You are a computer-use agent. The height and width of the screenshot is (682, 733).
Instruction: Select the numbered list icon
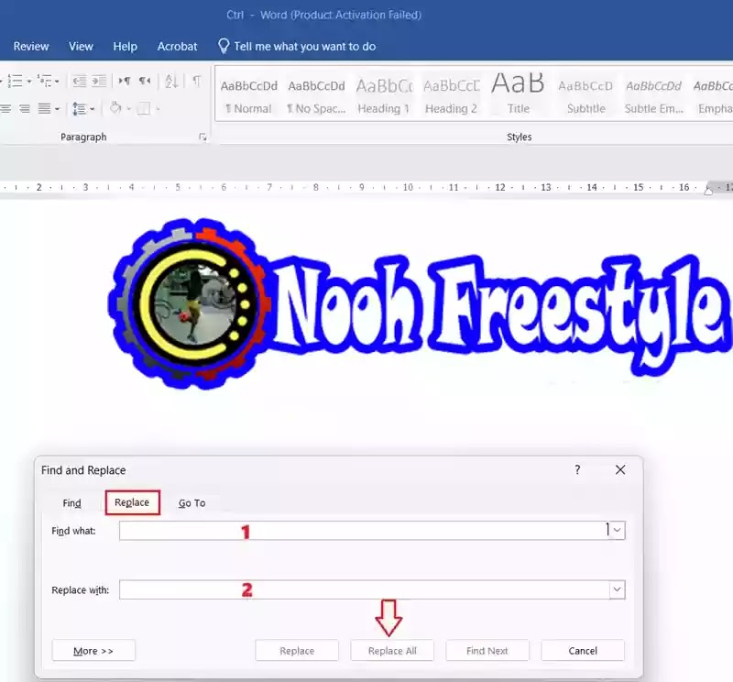tap(15, 81)
